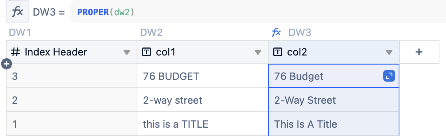Click the text type icon beside col1
This screenshot has width=446, height=140.
[146, 52]
